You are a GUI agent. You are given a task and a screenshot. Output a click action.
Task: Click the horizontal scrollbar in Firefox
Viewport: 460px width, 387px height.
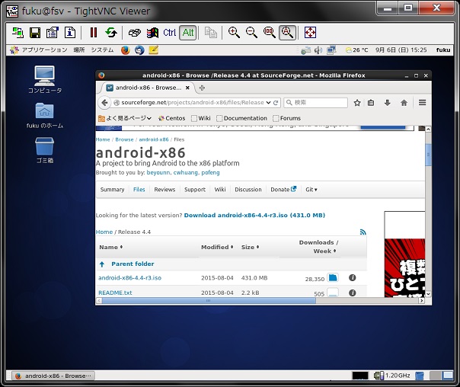[x=209, y=300]
